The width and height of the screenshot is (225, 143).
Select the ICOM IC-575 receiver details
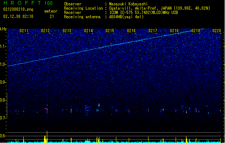143,13
